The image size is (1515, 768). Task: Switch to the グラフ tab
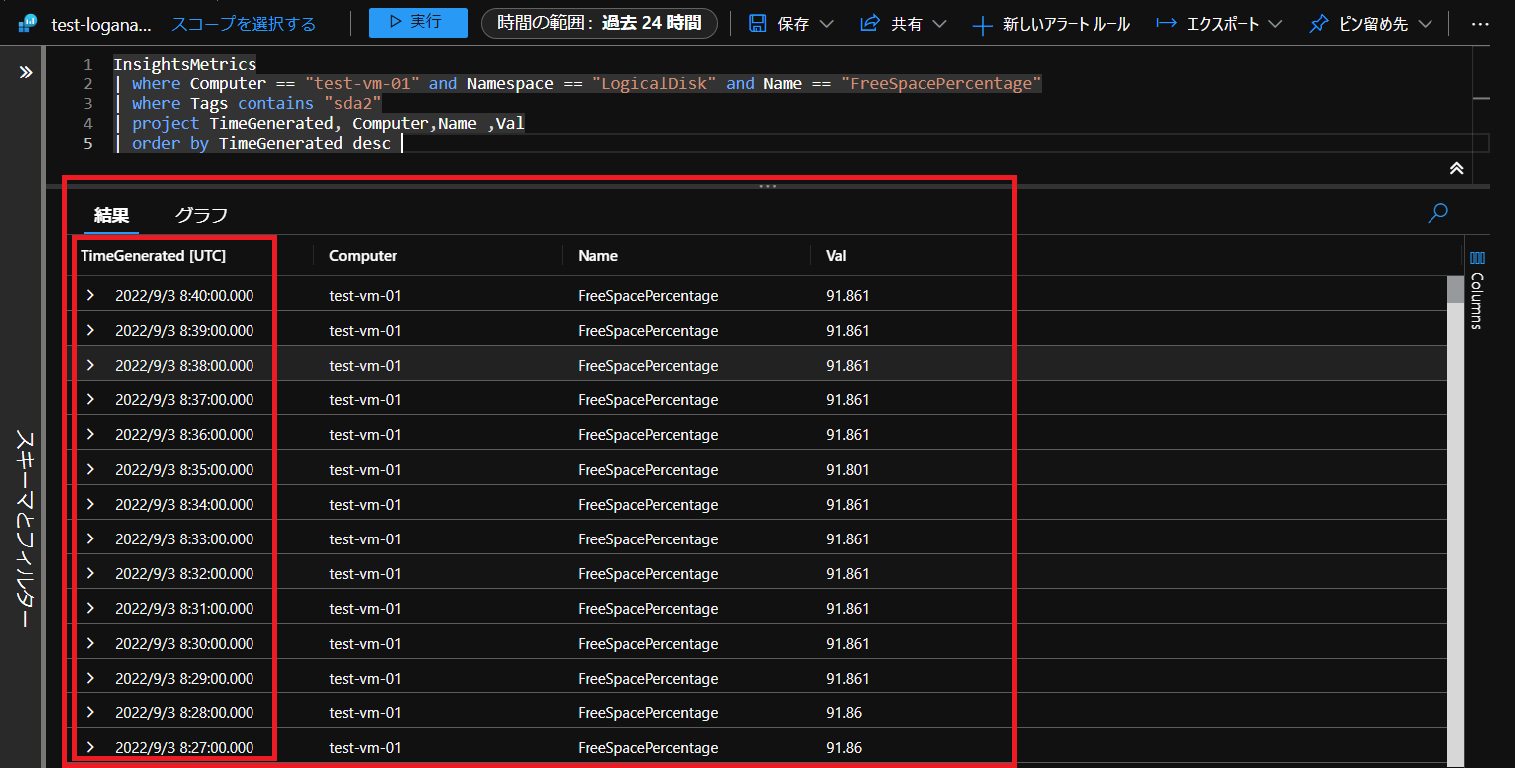click(x=201, y=214)
